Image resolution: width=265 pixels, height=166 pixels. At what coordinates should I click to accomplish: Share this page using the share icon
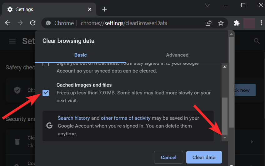click(x=208, y=23)
